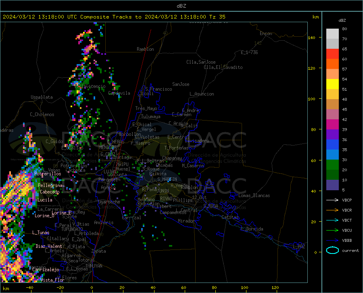Click the cyan 'current' ellipse symbol
Image resolution: width=363 pixels, height=293 pixels.
pyautogui.click(x=332, y=250)
